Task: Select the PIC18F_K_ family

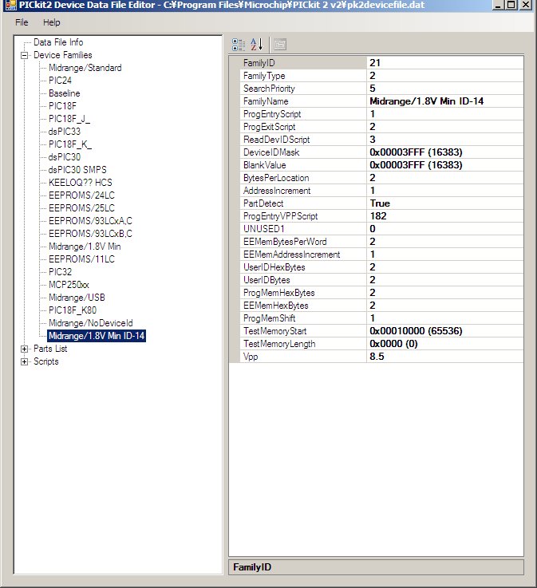Action: [70, 144]
